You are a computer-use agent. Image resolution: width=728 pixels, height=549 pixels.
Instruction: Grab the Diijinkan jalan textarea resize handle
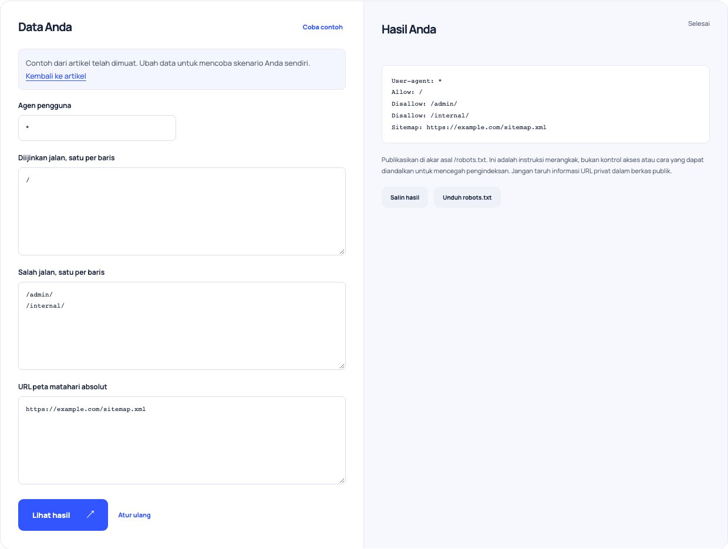(342, 251)
